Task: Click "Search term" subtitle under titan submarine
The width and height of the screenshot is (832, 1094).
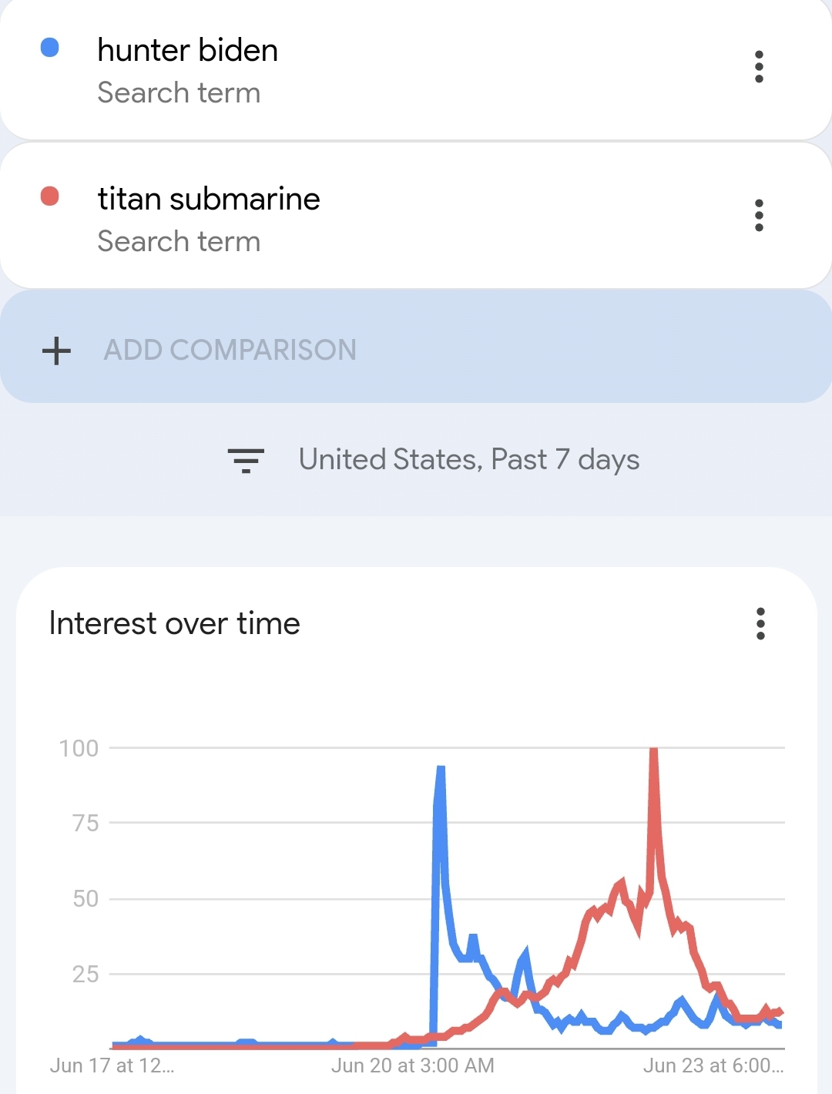Action: [179, 242]
